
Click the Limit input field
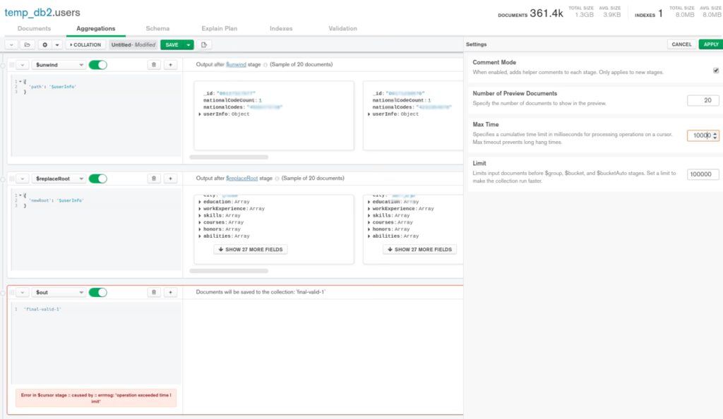pos(703,174)
